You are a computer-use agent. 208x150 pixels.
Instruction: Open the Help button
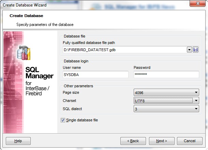click(x=18, y=141)
